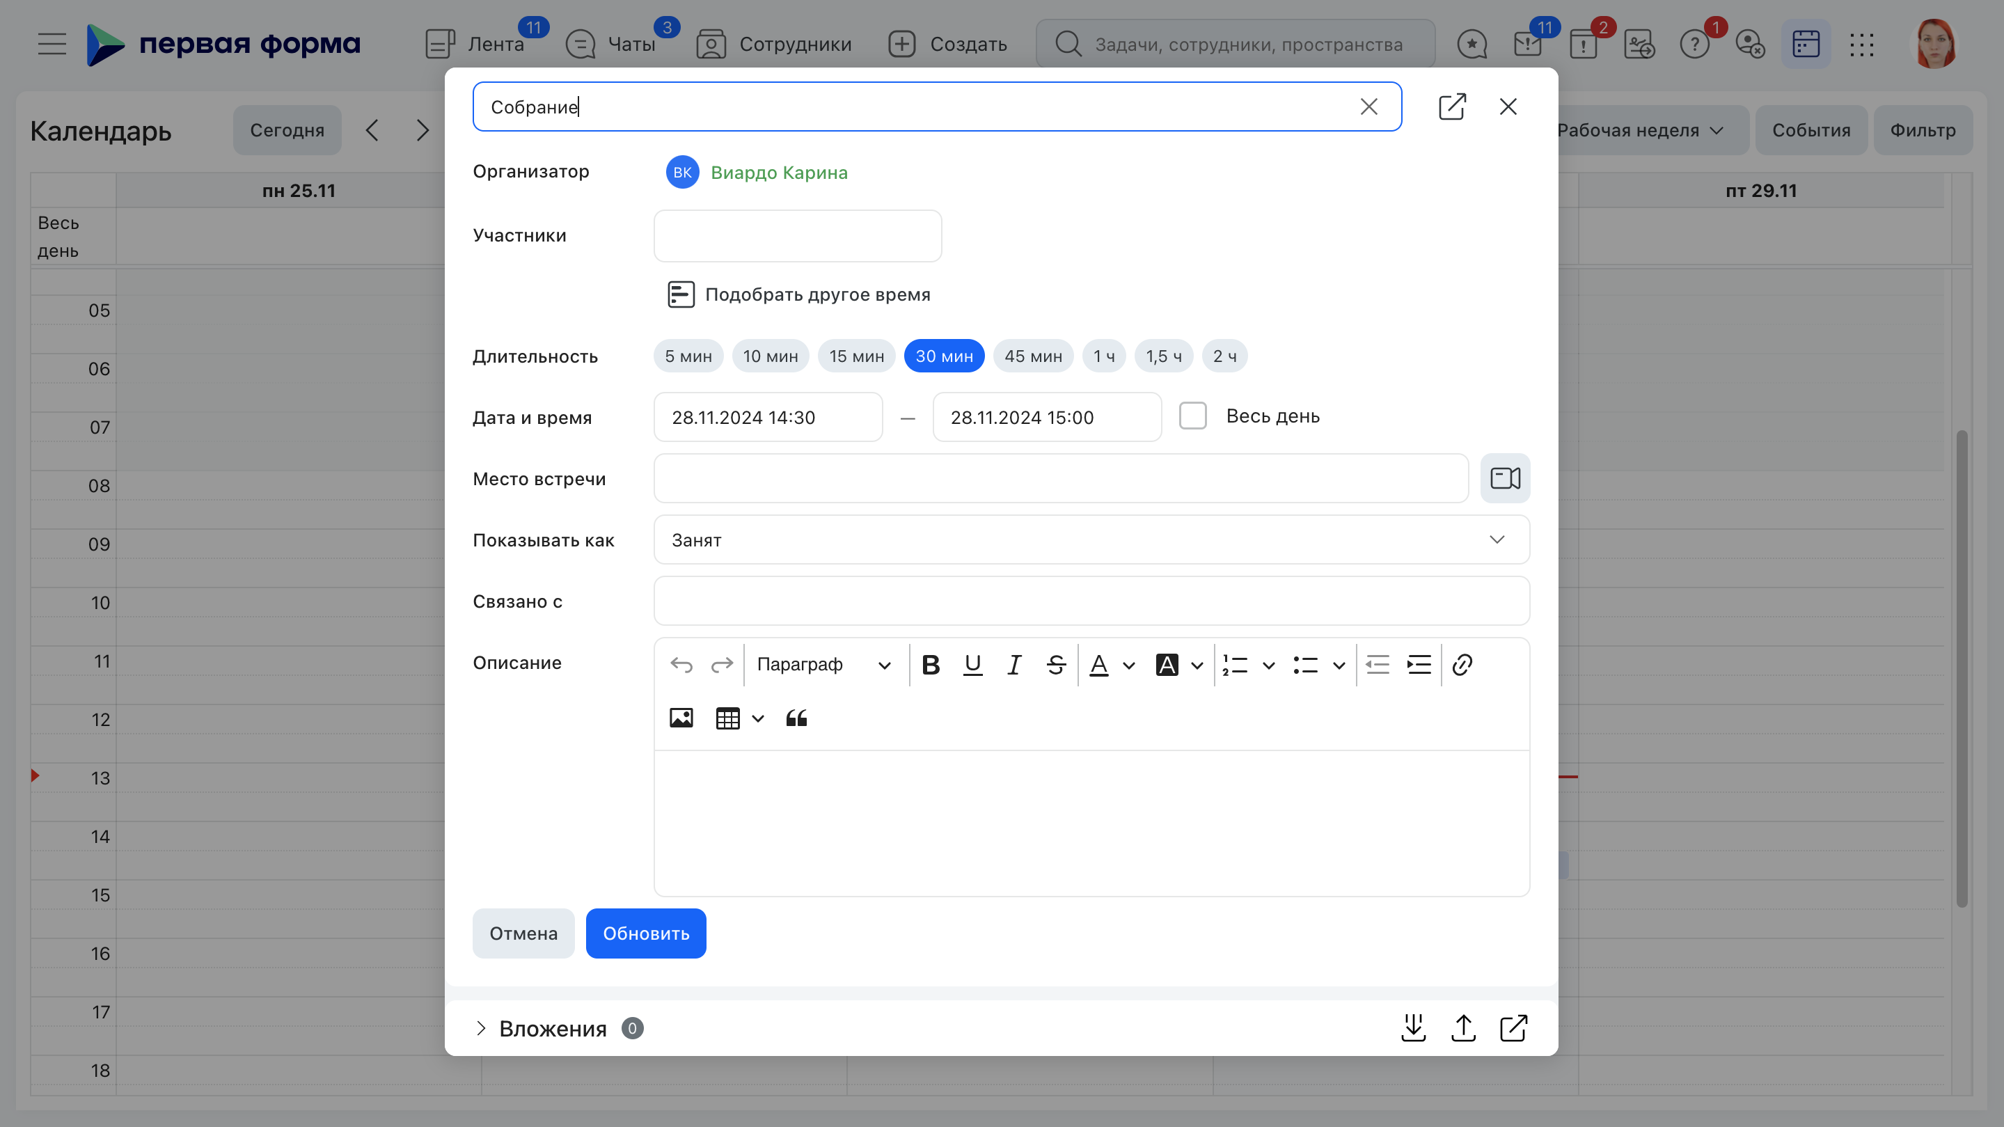The height and width of the screenshot is (1127, 2004).
Task: Upload an attachment file
Action: click(1463, 1028)
